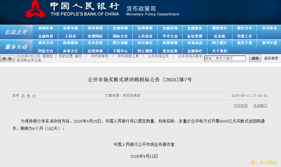The width and height of the screenshot is (281, 167).
Task: Open 金融市场 menu item
Action: pyautogui.click(x=170, y=28)
